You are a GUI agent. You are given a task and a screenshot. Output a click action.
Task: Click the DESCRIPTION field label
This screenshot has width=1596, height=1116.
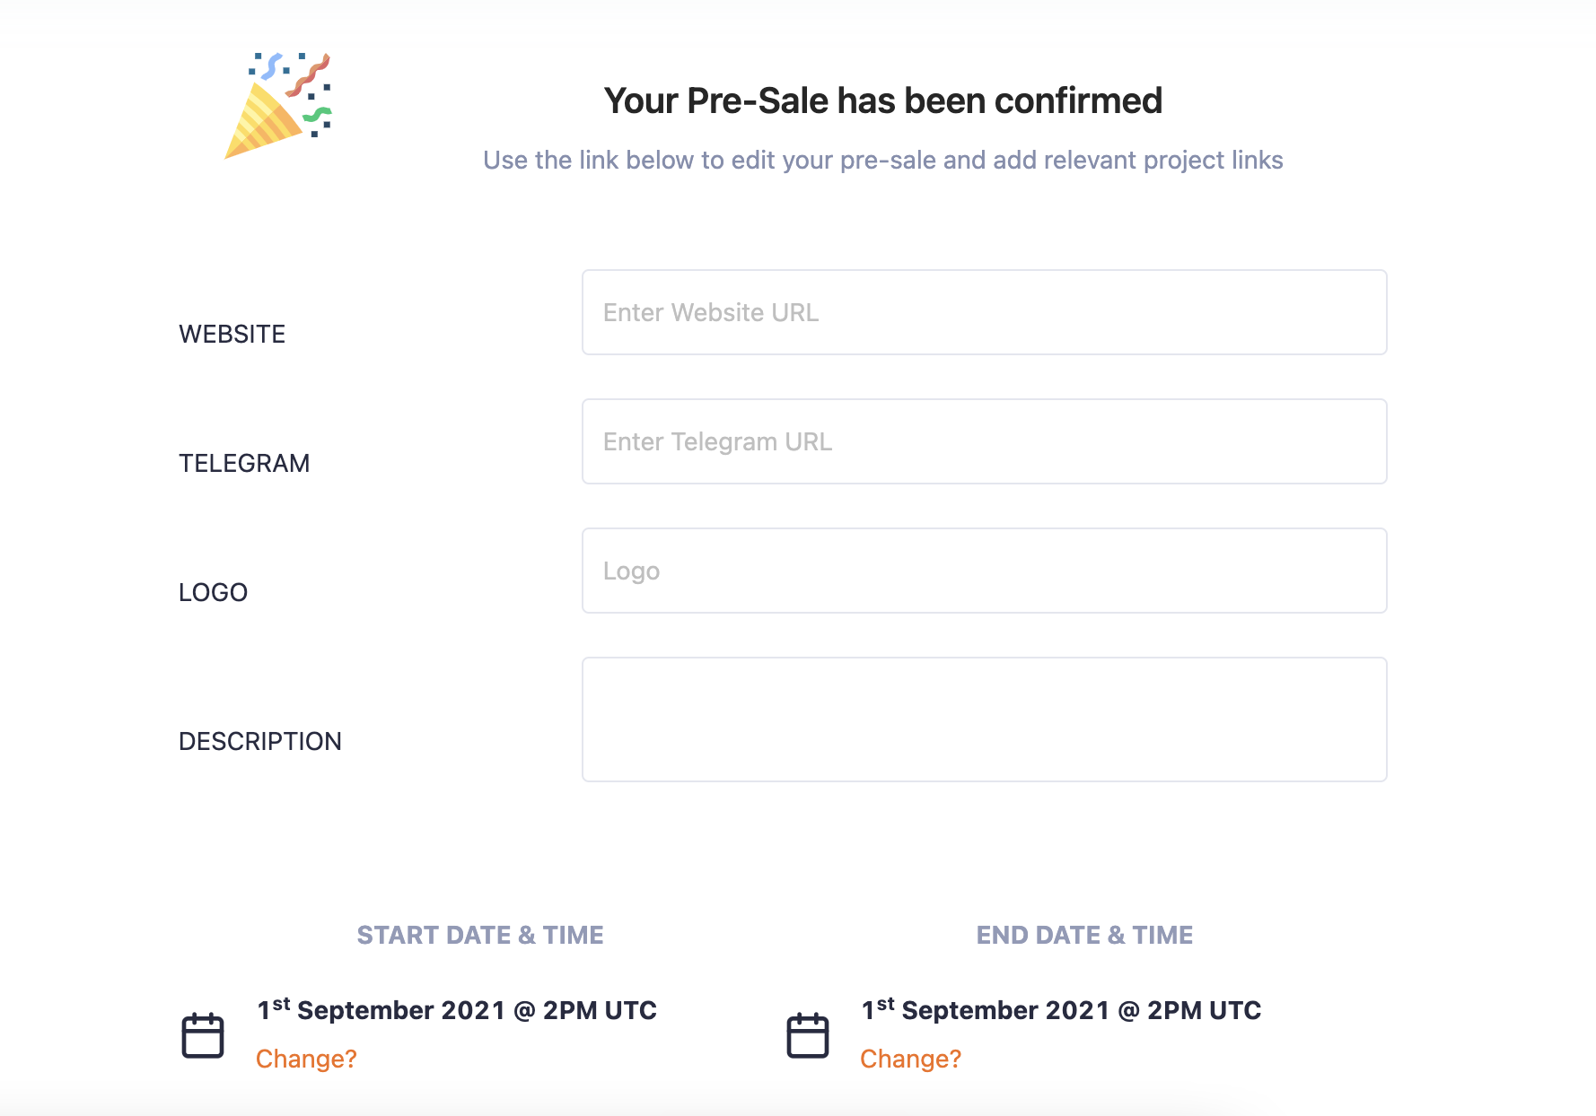[260, 741]
